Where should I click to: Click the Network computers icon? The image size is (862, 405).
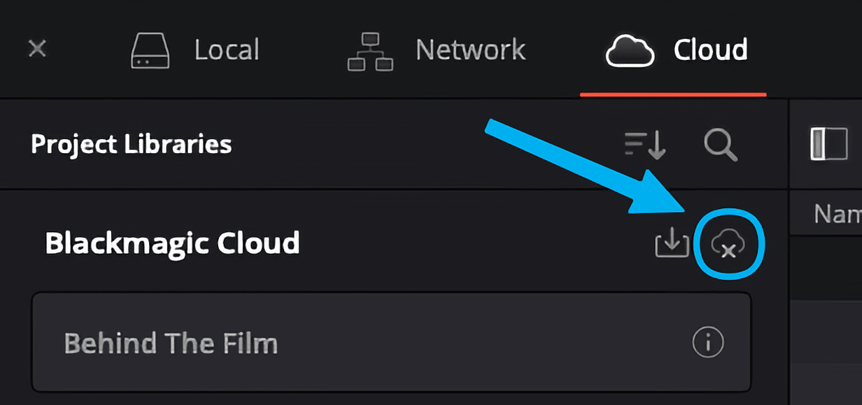pos(367,51)
